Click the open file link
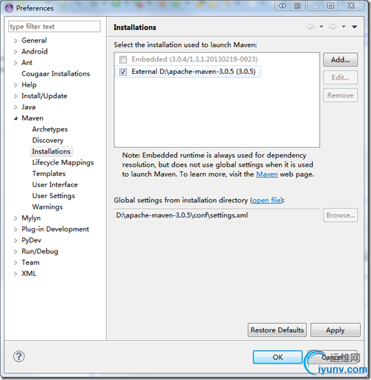The height and width of the screenshot is (380, 371). [x=266, y=200]
